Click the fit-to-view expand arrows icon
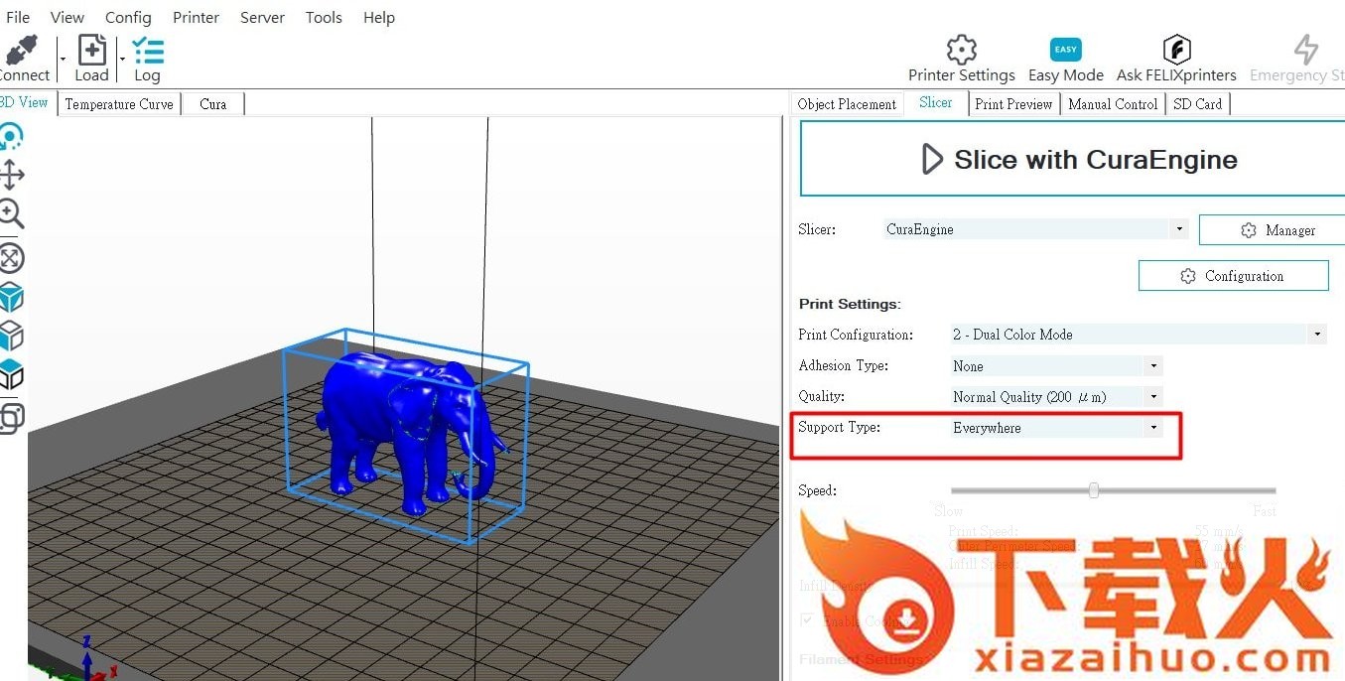Screen dimensions: 1345x681 10,258
